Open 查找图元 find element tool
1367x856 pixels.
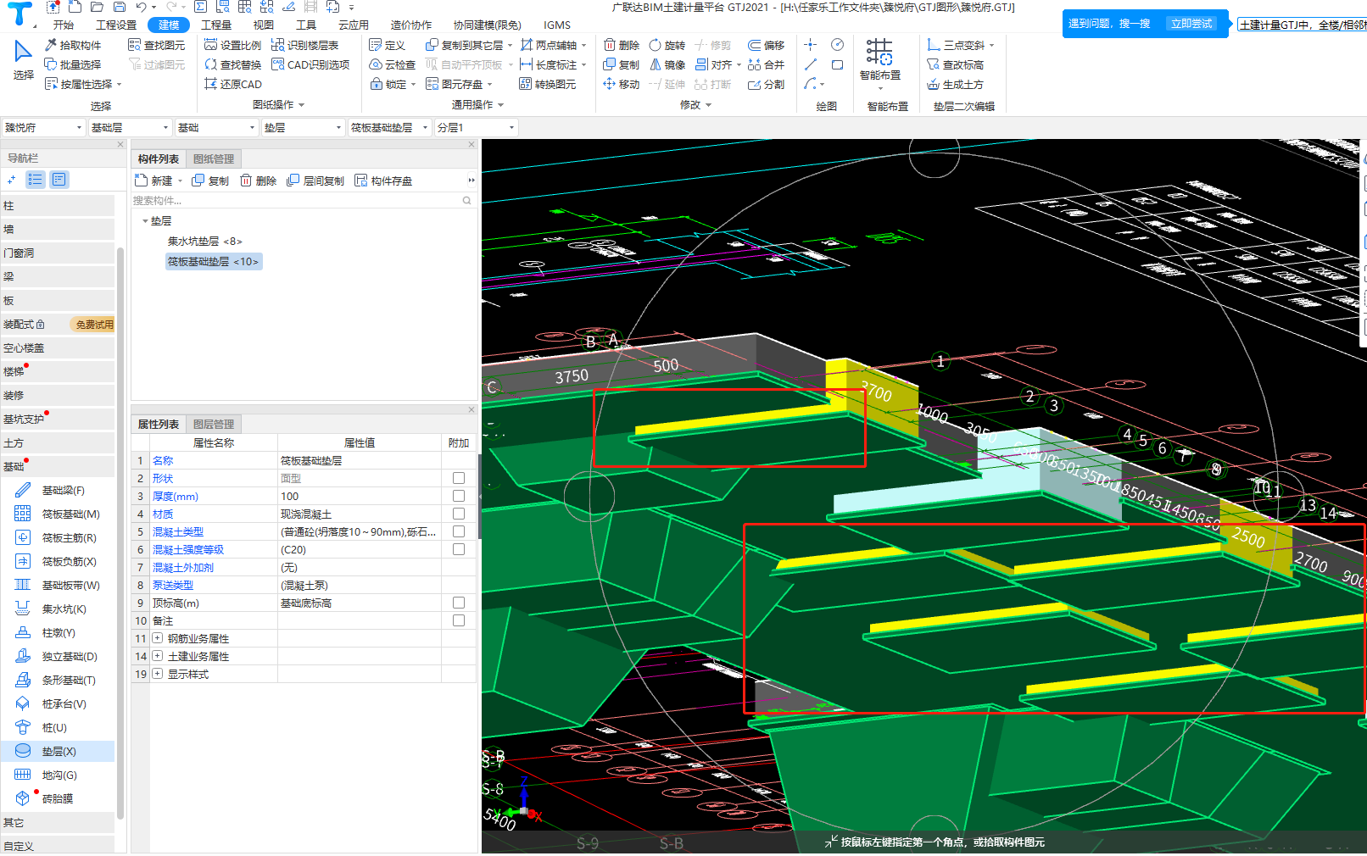(x=156, y=45)
